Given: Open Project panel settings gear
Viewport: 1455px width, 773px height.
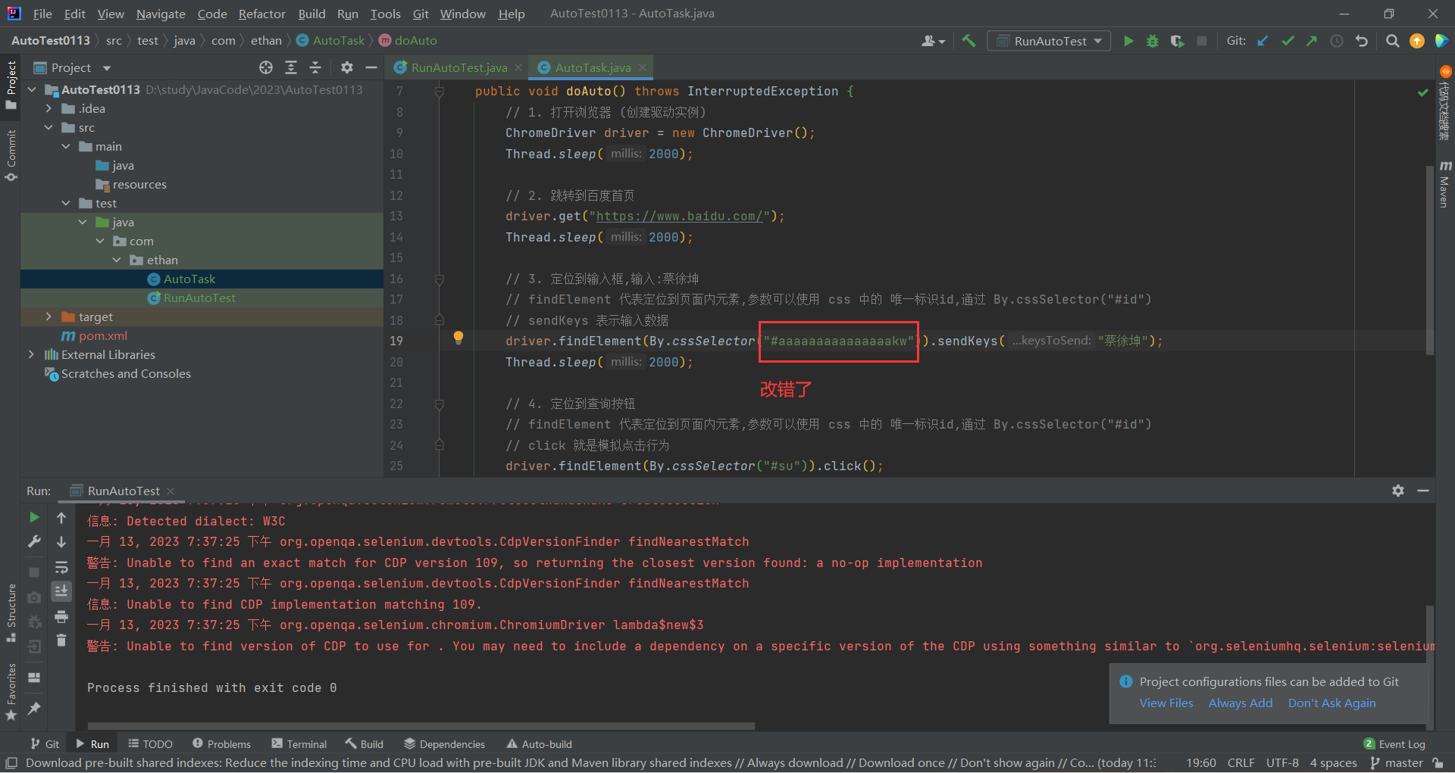Looking at the screenshot, I should (346, 67).
